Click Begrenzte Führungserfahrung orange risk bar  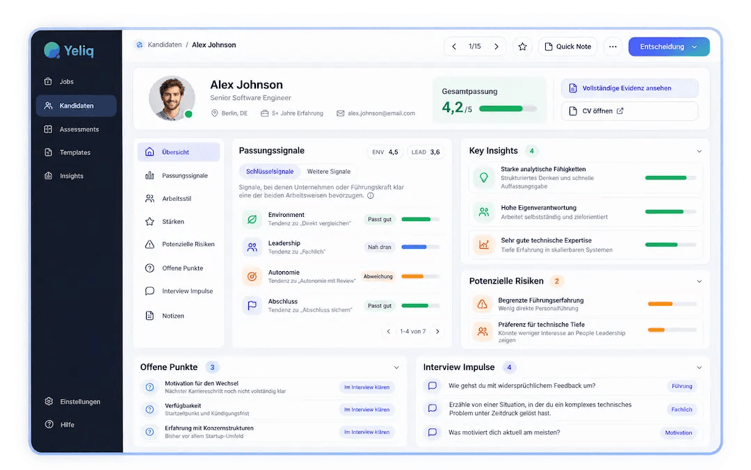pos(672,304)
